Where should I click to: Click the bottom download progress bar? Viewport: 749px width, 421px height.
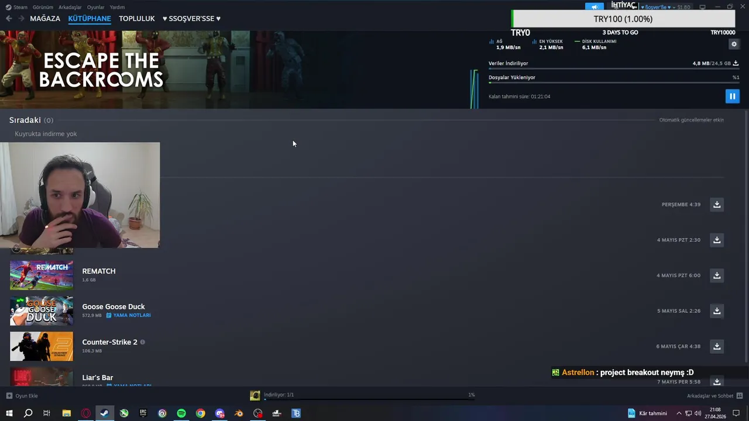(x=369, y=400)
